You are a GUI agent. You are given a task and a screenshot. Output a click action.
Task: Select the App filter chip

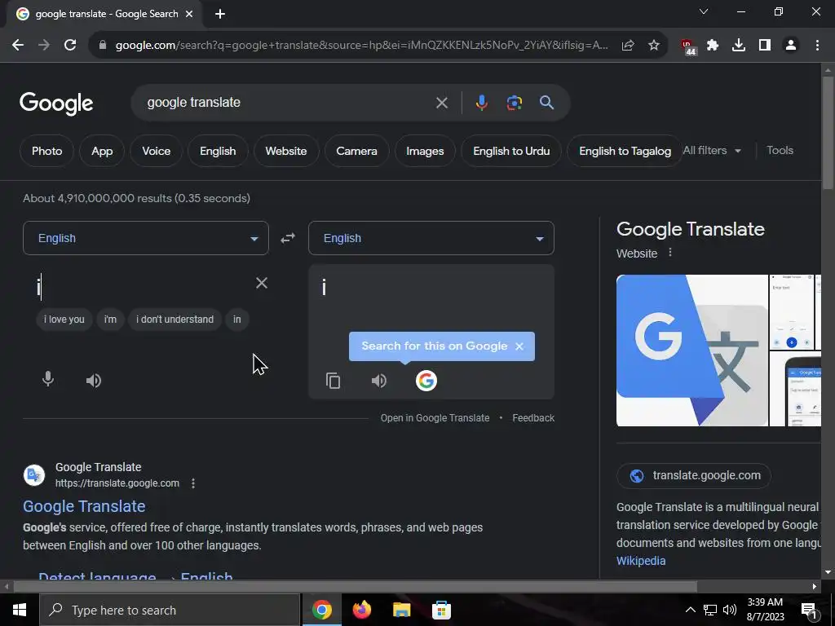(x=102, y=151)
